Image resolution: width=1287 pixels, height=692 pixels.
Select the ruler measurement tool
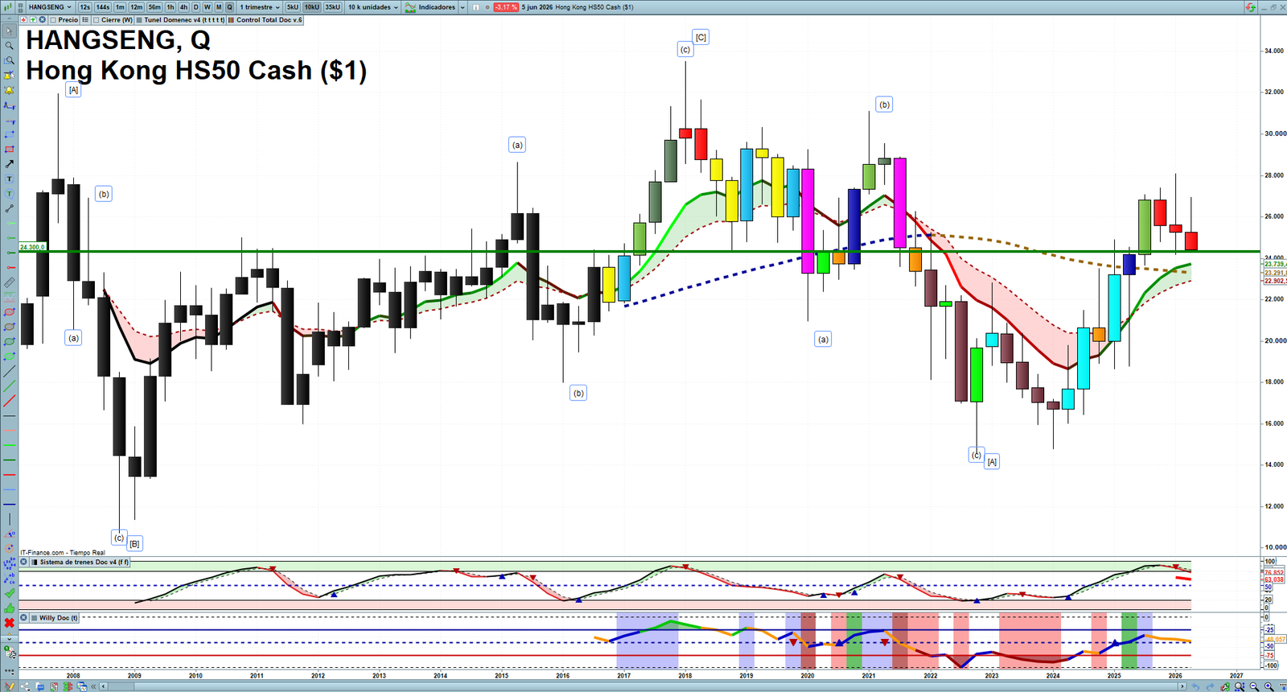(10, 282)
